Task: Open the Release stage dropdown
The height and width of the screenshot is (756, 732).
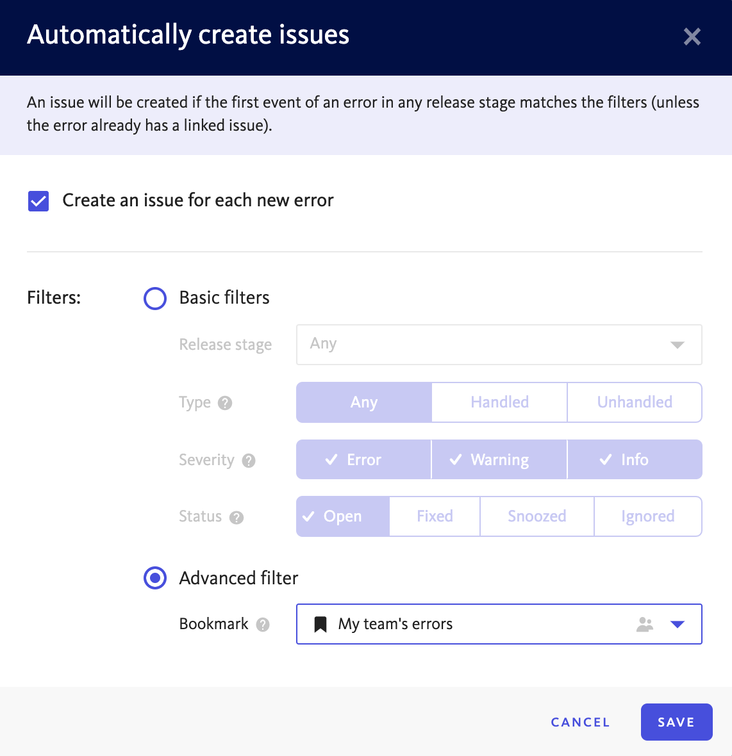Action: tap(499, 344)
